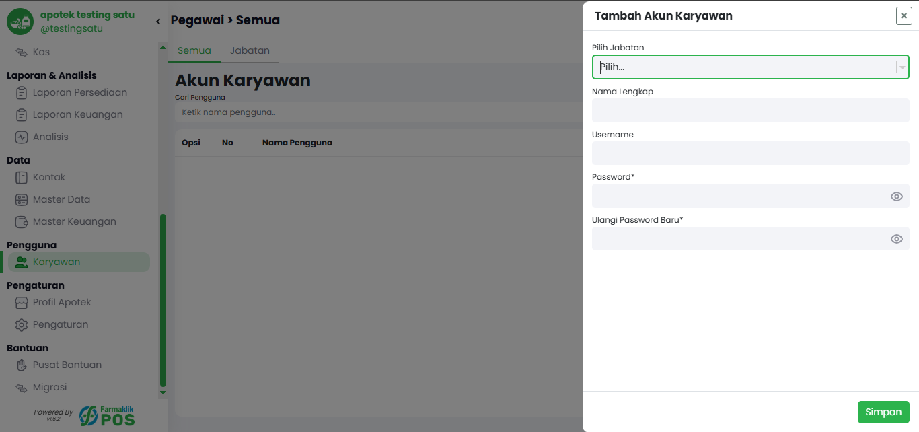
Task: Close the Tambah Akun Karyawan panel
Action: 904,16
